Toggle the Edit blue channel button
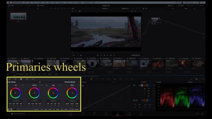212x119 pixels. tap(150, 85)
